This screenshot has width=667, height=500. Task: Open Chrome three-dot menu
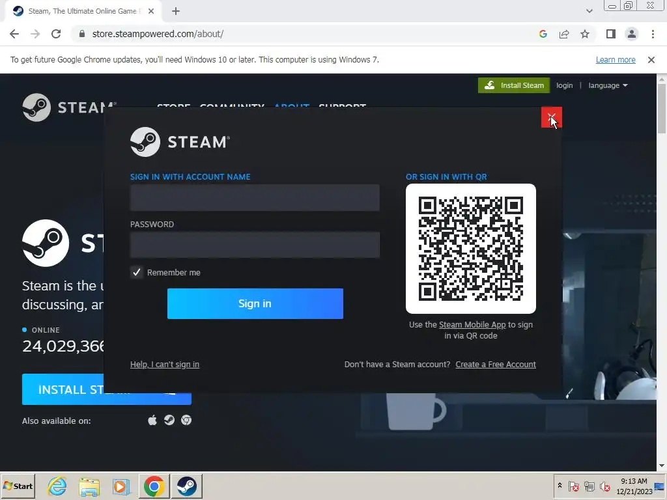653,34
